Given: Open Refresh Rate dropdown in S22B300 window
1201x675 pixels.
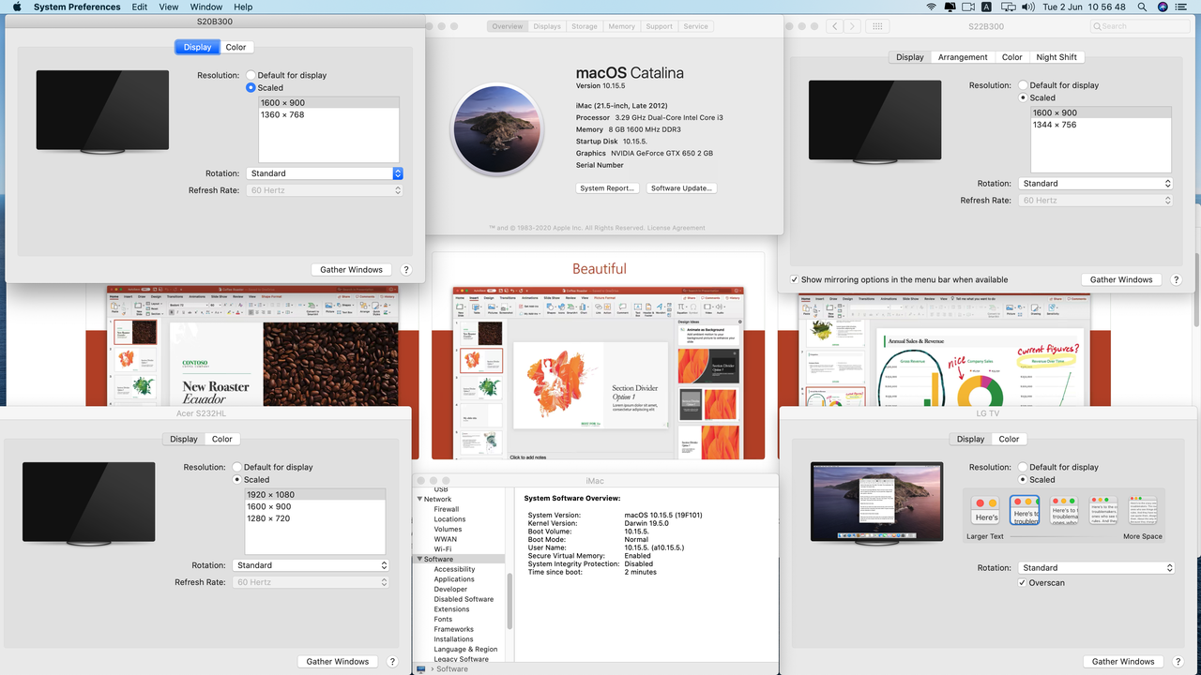Looking at the screenshot, I should point(1096,201).
